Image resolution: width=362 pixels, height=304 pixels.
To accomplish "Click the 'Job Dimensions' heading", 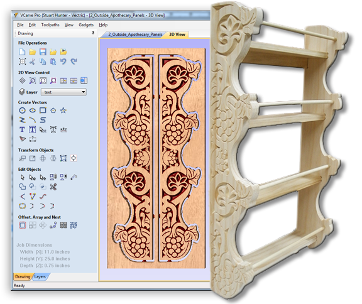I will 35,245.
